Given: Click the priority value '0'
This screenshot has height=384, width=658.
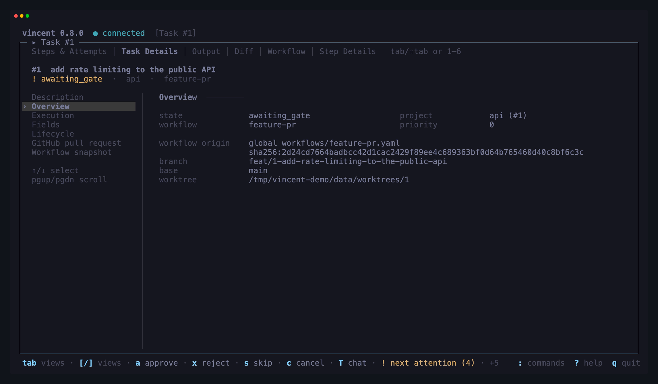Looking at the screenshot, I should (492, 125).
